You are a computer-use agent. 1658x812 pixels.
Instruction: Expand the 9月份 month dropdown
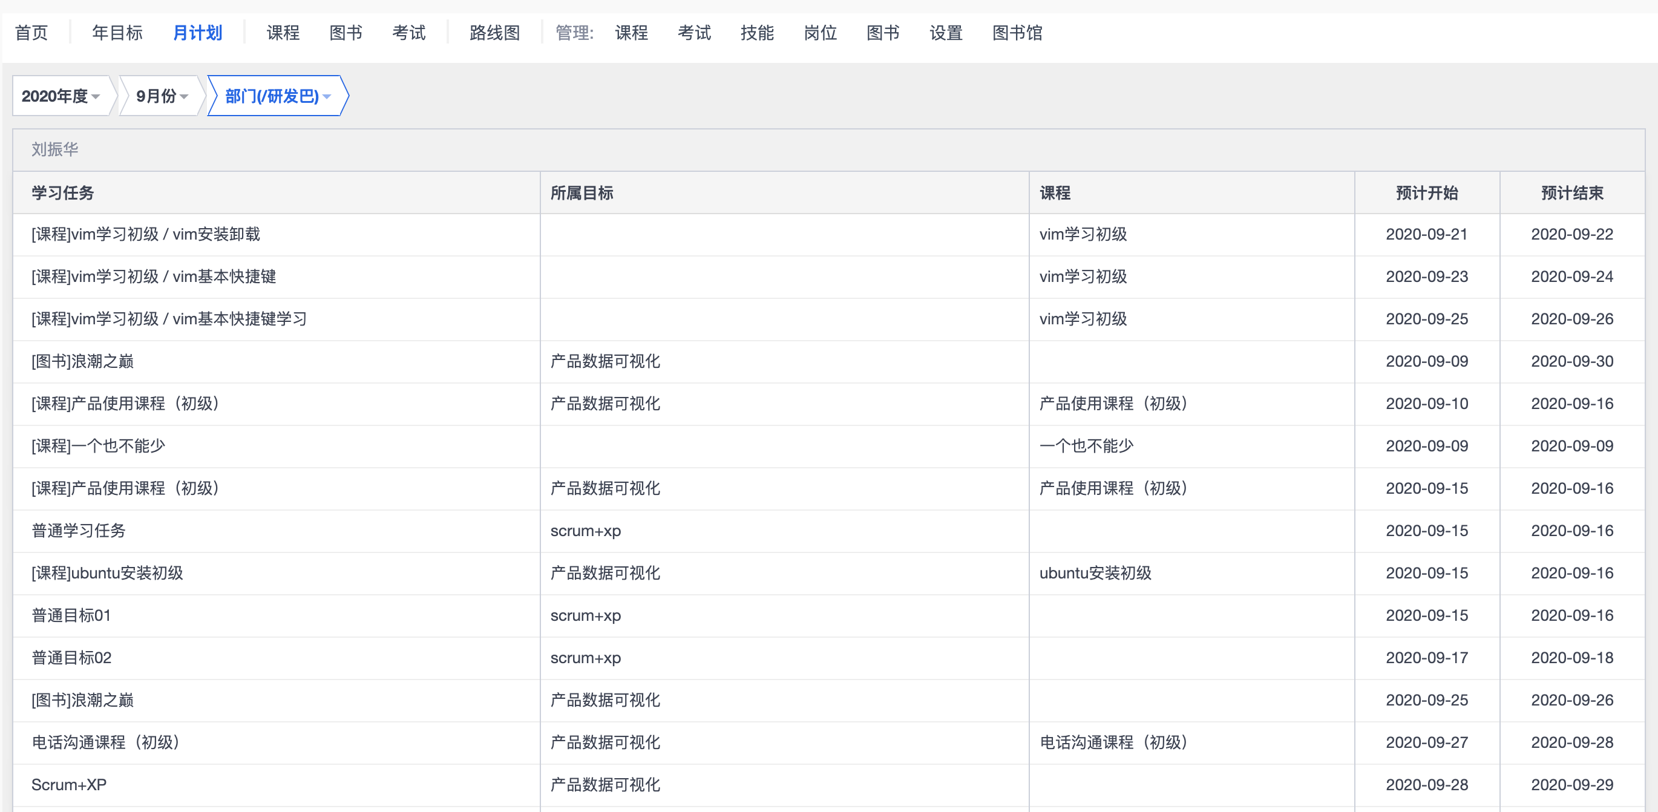162,96
